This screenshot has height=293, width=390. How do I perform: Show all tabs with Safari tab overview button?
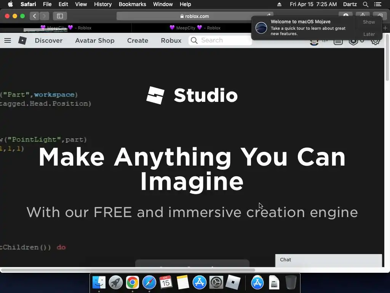(x=380, y=15)
